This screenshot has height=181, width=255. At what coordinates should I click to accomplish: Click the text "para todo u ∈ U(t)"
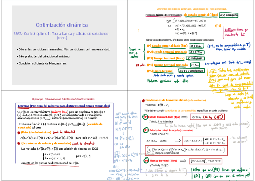coord(86,138)
